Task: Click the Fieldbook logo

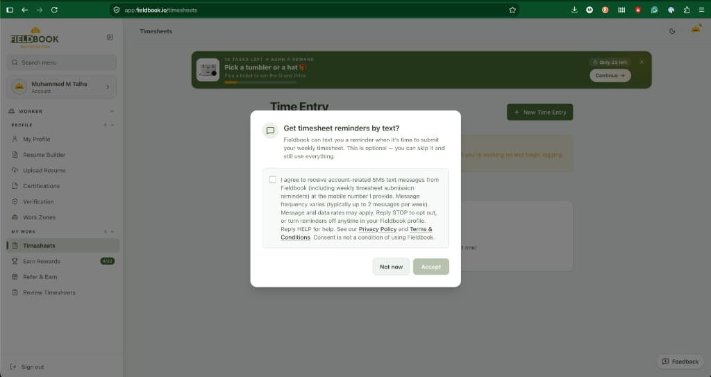Action: click(x=35, y=37)
